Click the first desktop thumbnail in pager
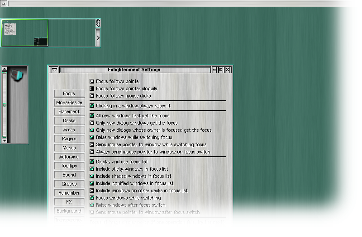This screenshot has width=362, height=237. (x=25, y=33)
